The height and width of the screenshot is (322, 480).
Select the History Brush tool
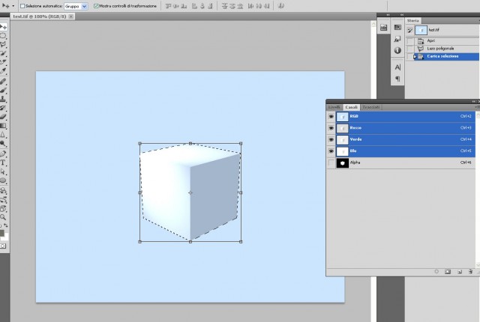pos(3,108)
